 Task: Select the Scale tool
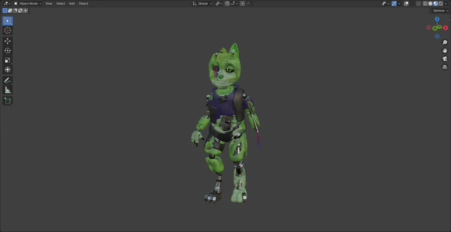click(8, 60)
